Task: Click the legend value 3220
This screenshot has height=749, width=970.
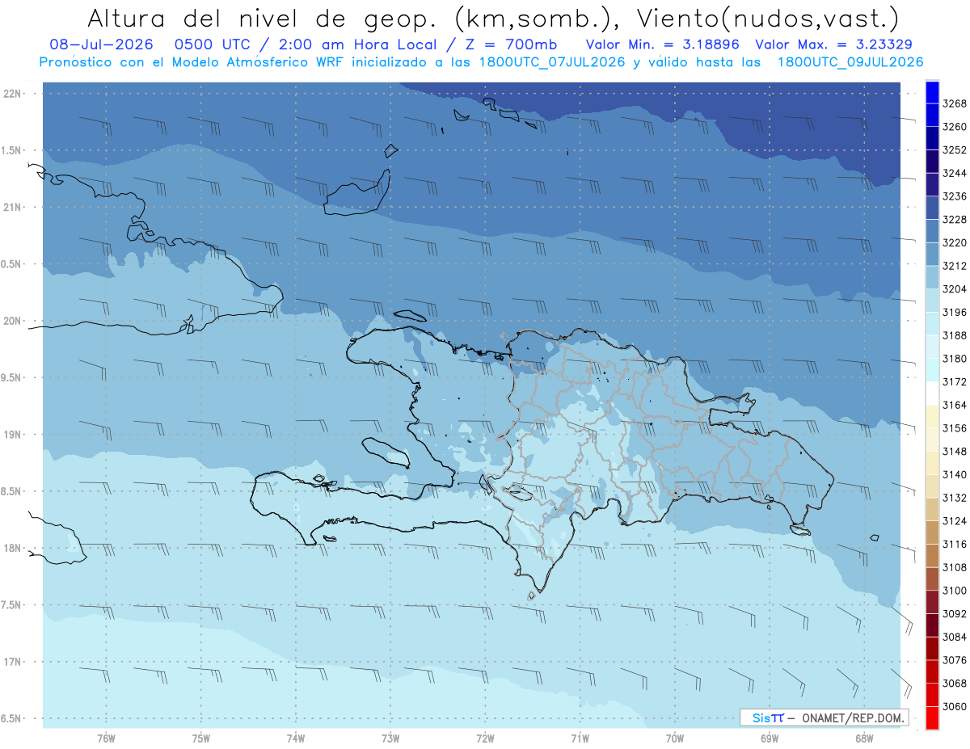Action: [x=955, y=242]
